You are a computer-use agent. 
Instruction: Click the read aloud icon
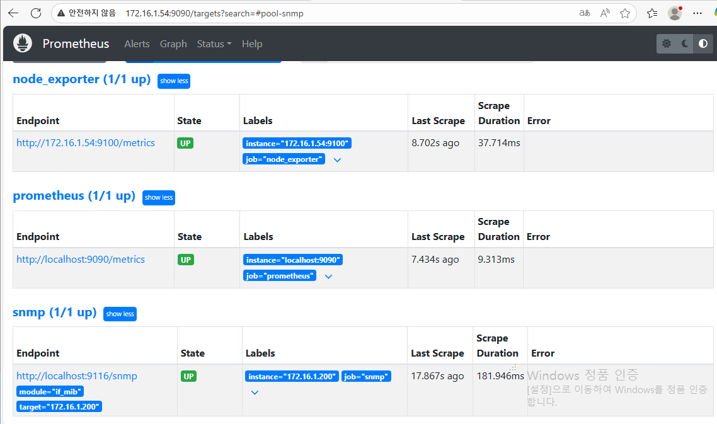point(605,13)
